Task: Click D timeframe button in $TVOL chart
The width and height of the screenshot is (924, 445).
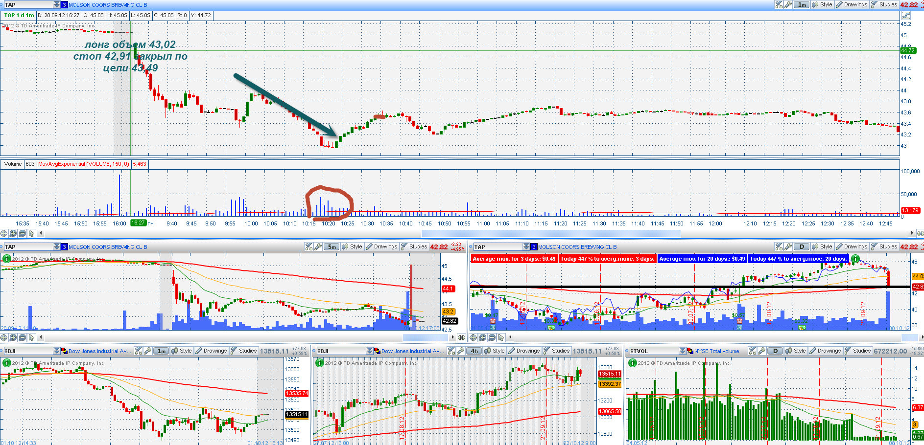Action: 775,351
